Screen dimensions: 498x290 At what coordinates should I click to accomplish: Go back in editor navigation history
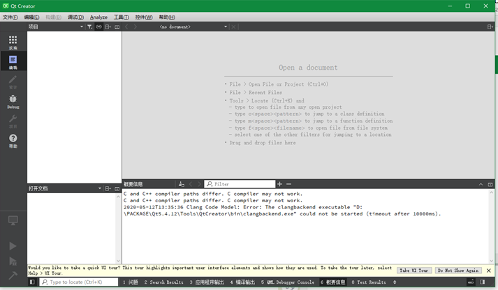click(126, 27)
